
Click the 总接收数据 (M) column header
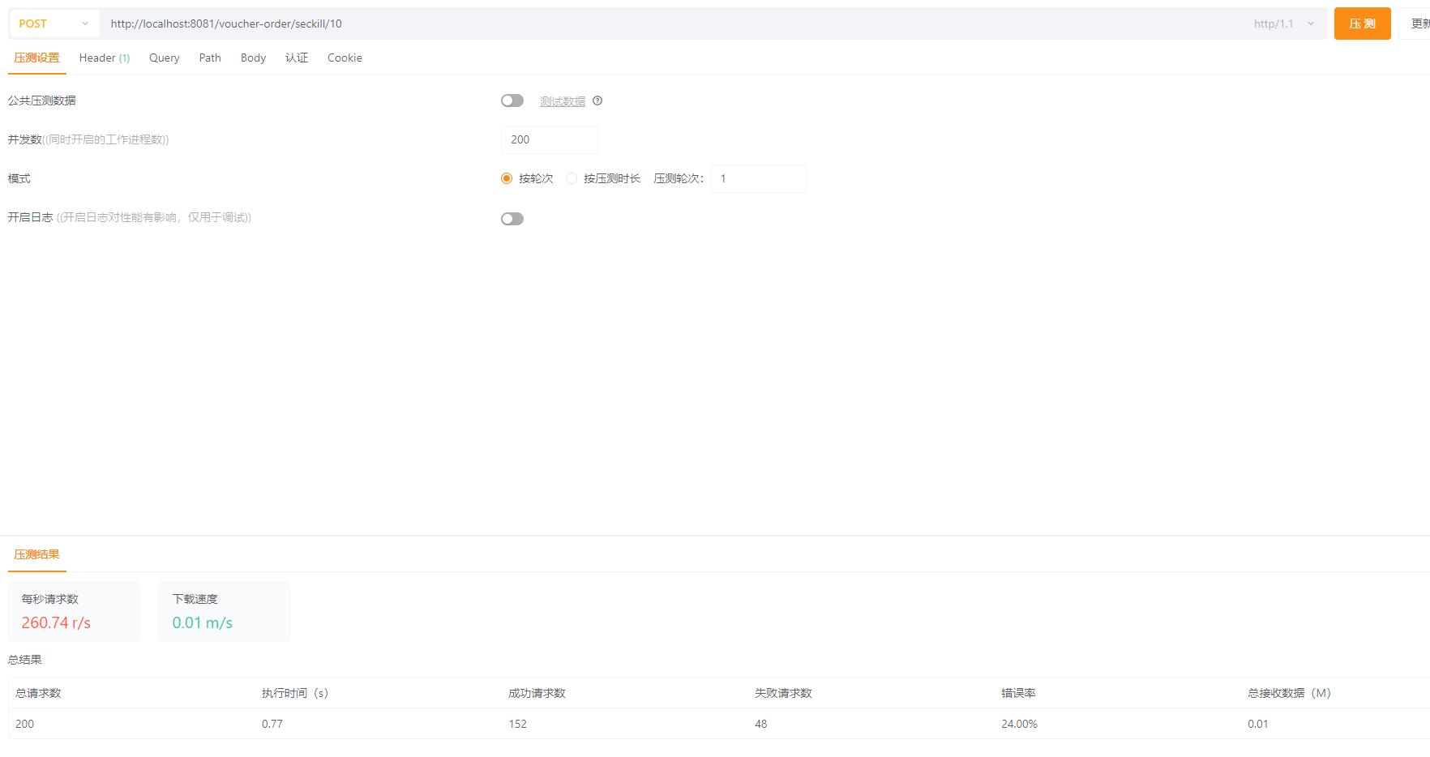1290,693
